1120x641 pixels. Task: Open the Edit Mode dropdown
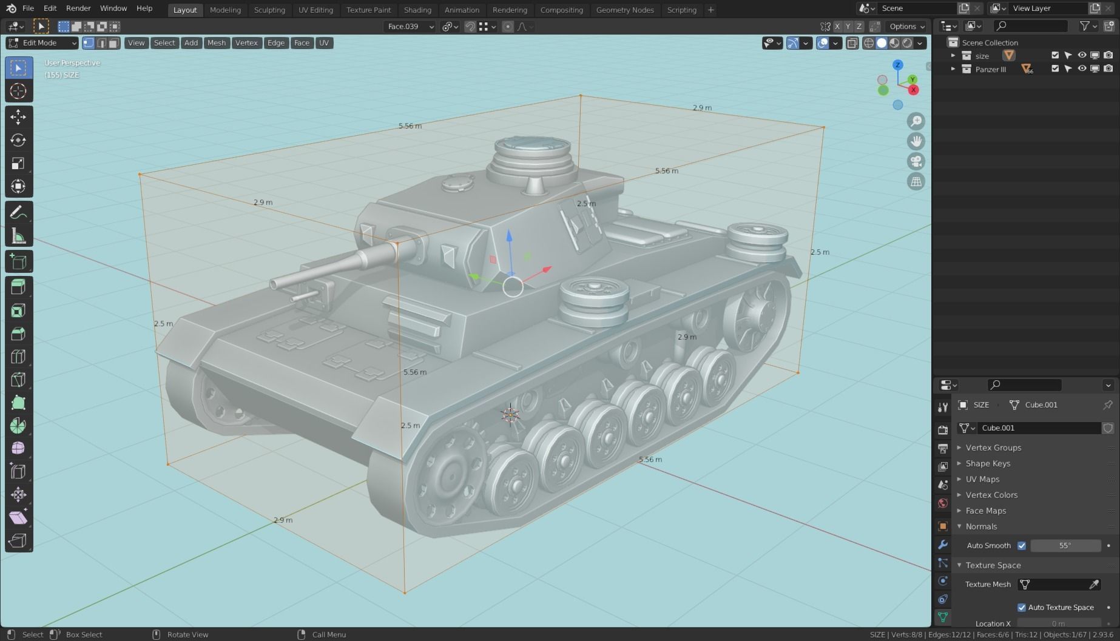tap(42, 43)
